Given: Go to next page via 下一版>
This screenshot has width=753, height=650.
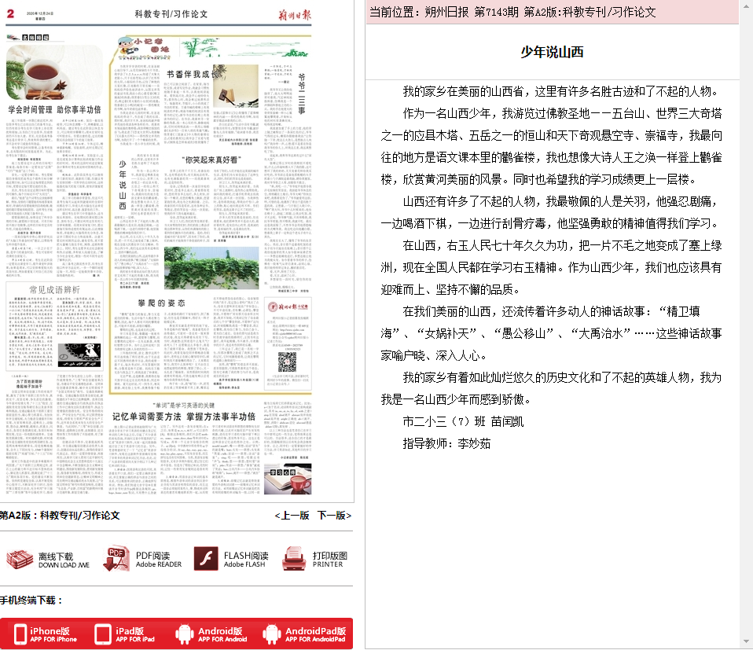Looking at the screenshot, I should click(x=334, y=516).
